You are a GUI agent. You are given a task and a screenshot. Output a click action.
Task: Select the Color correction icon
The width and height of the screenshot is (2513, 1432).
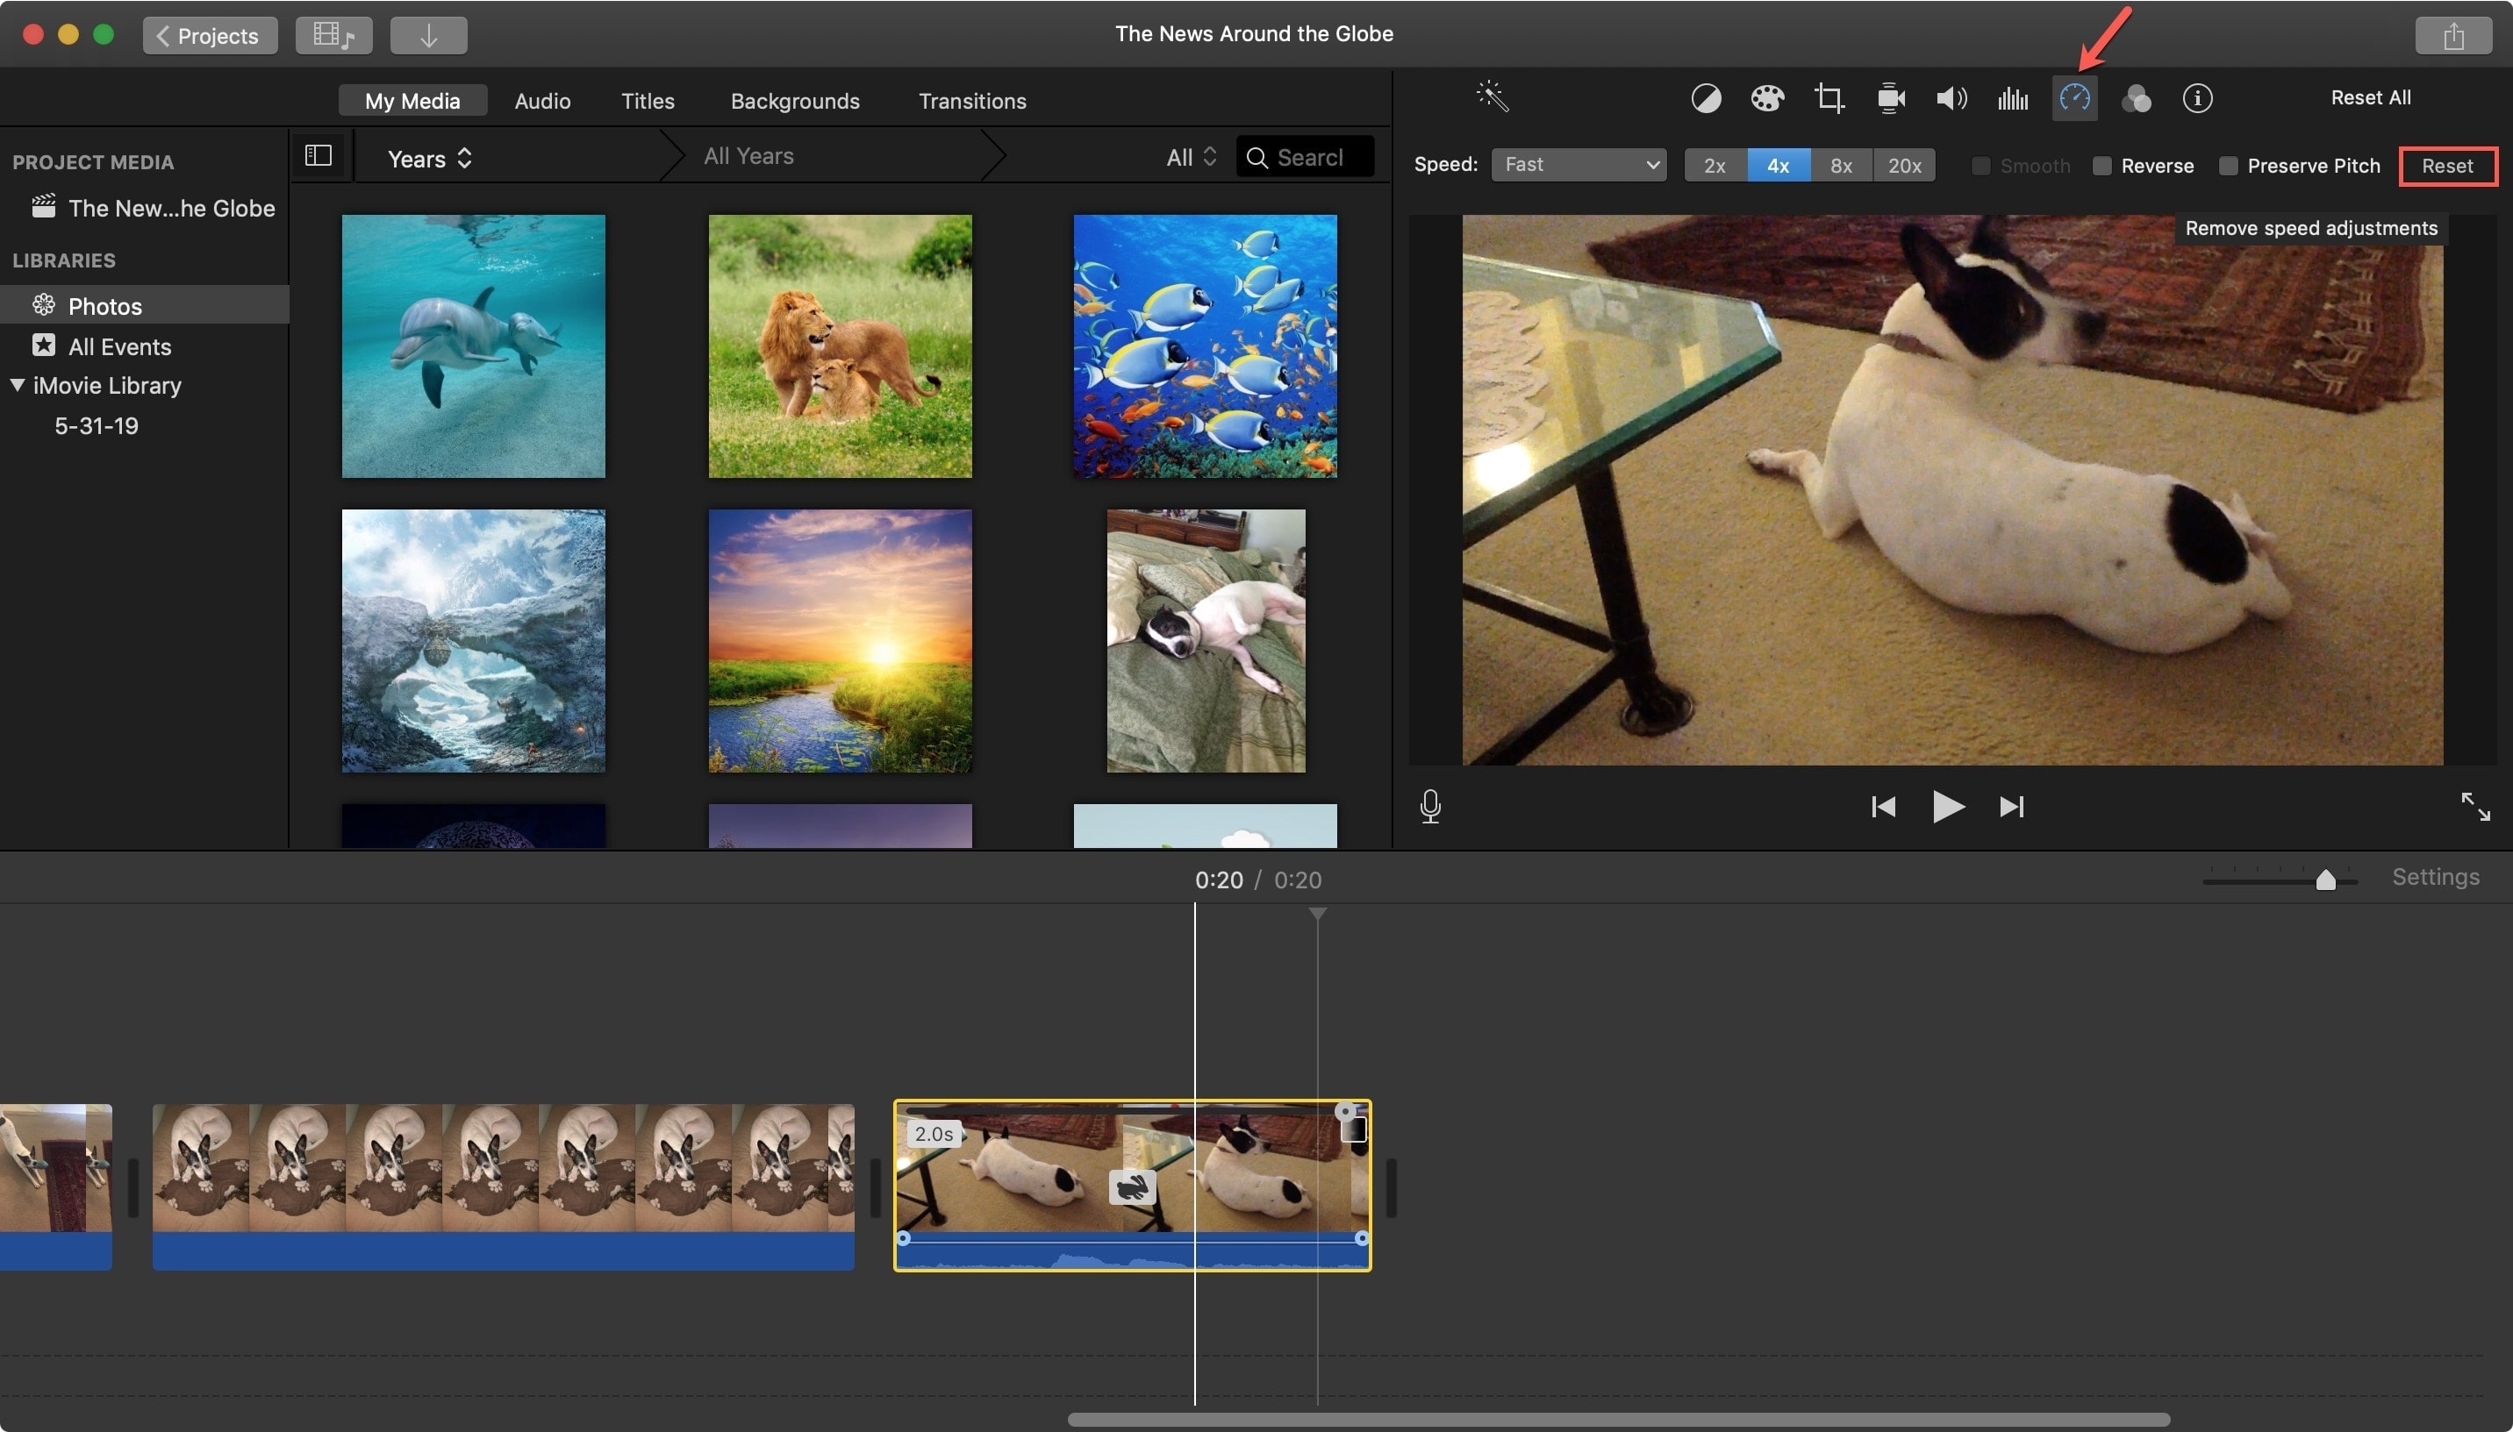(1765, 98)
